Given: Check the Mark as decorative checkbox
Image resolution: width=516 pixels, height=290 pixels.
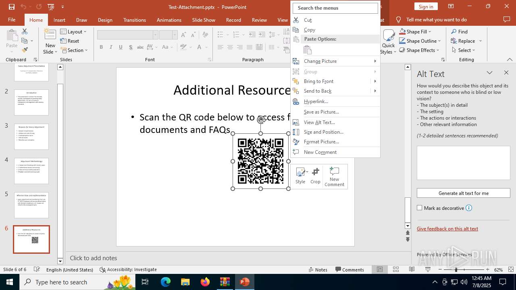Looking at the screenshot, I should pos(419,208).
